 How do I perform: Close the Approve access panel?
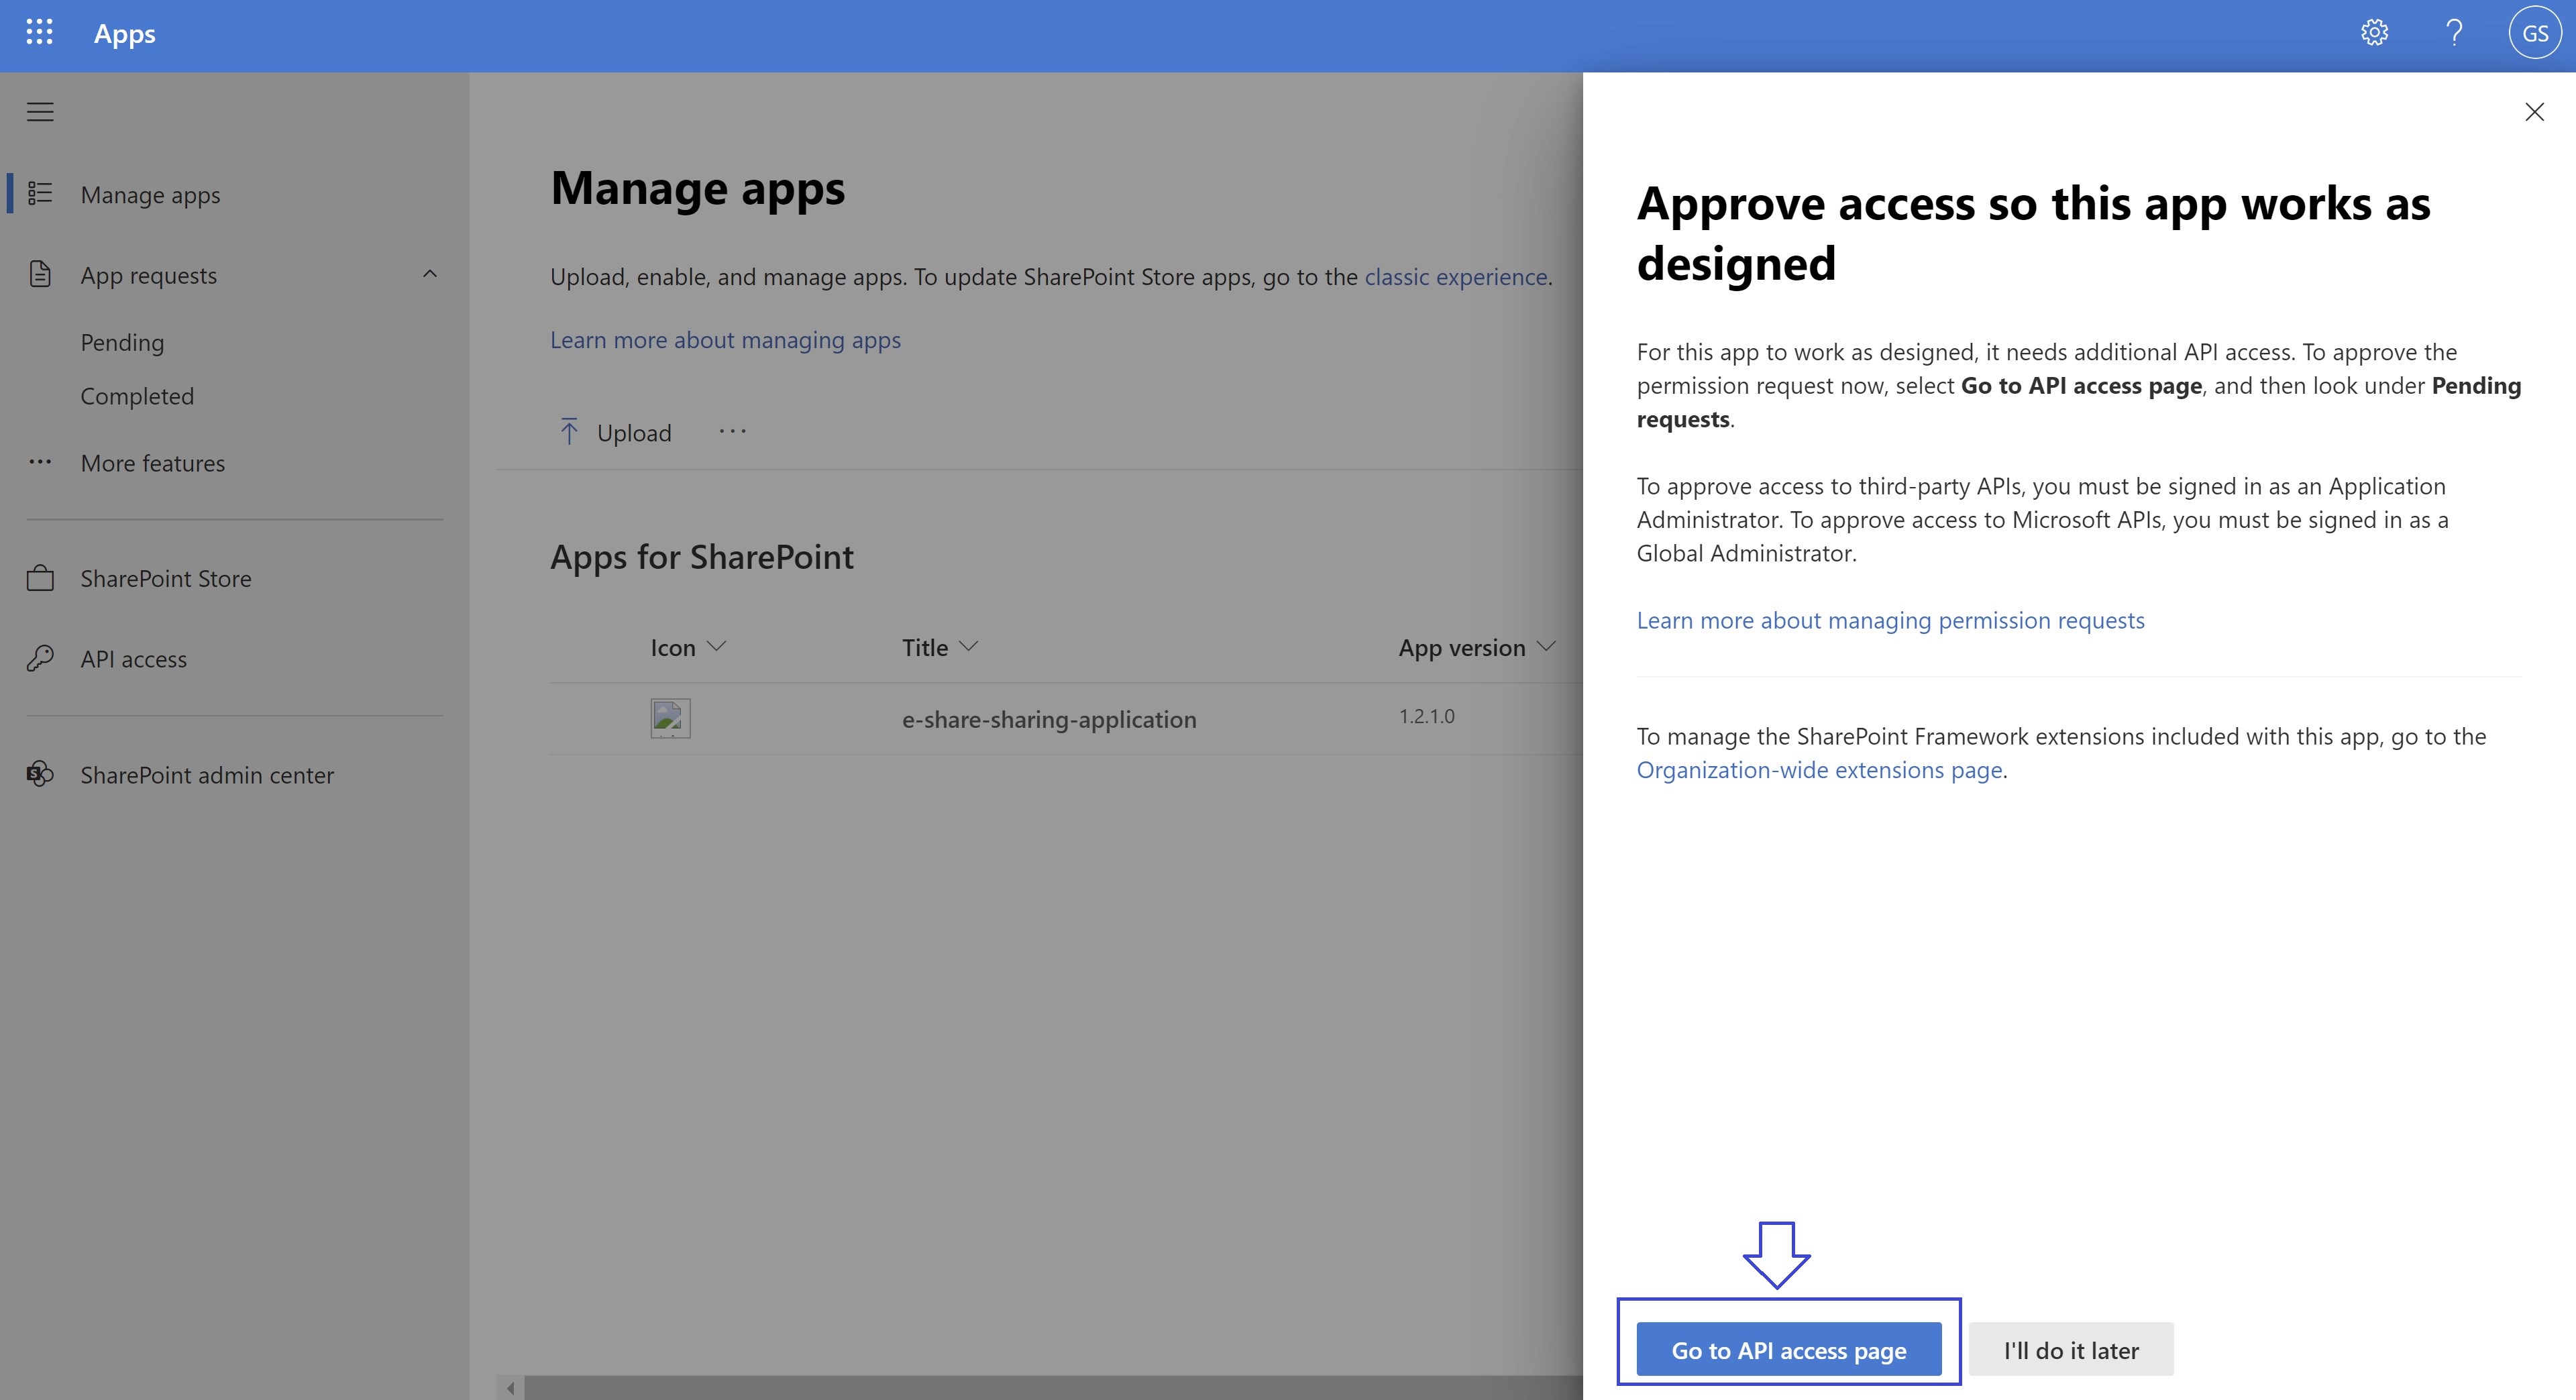[x=2534, y=112]
